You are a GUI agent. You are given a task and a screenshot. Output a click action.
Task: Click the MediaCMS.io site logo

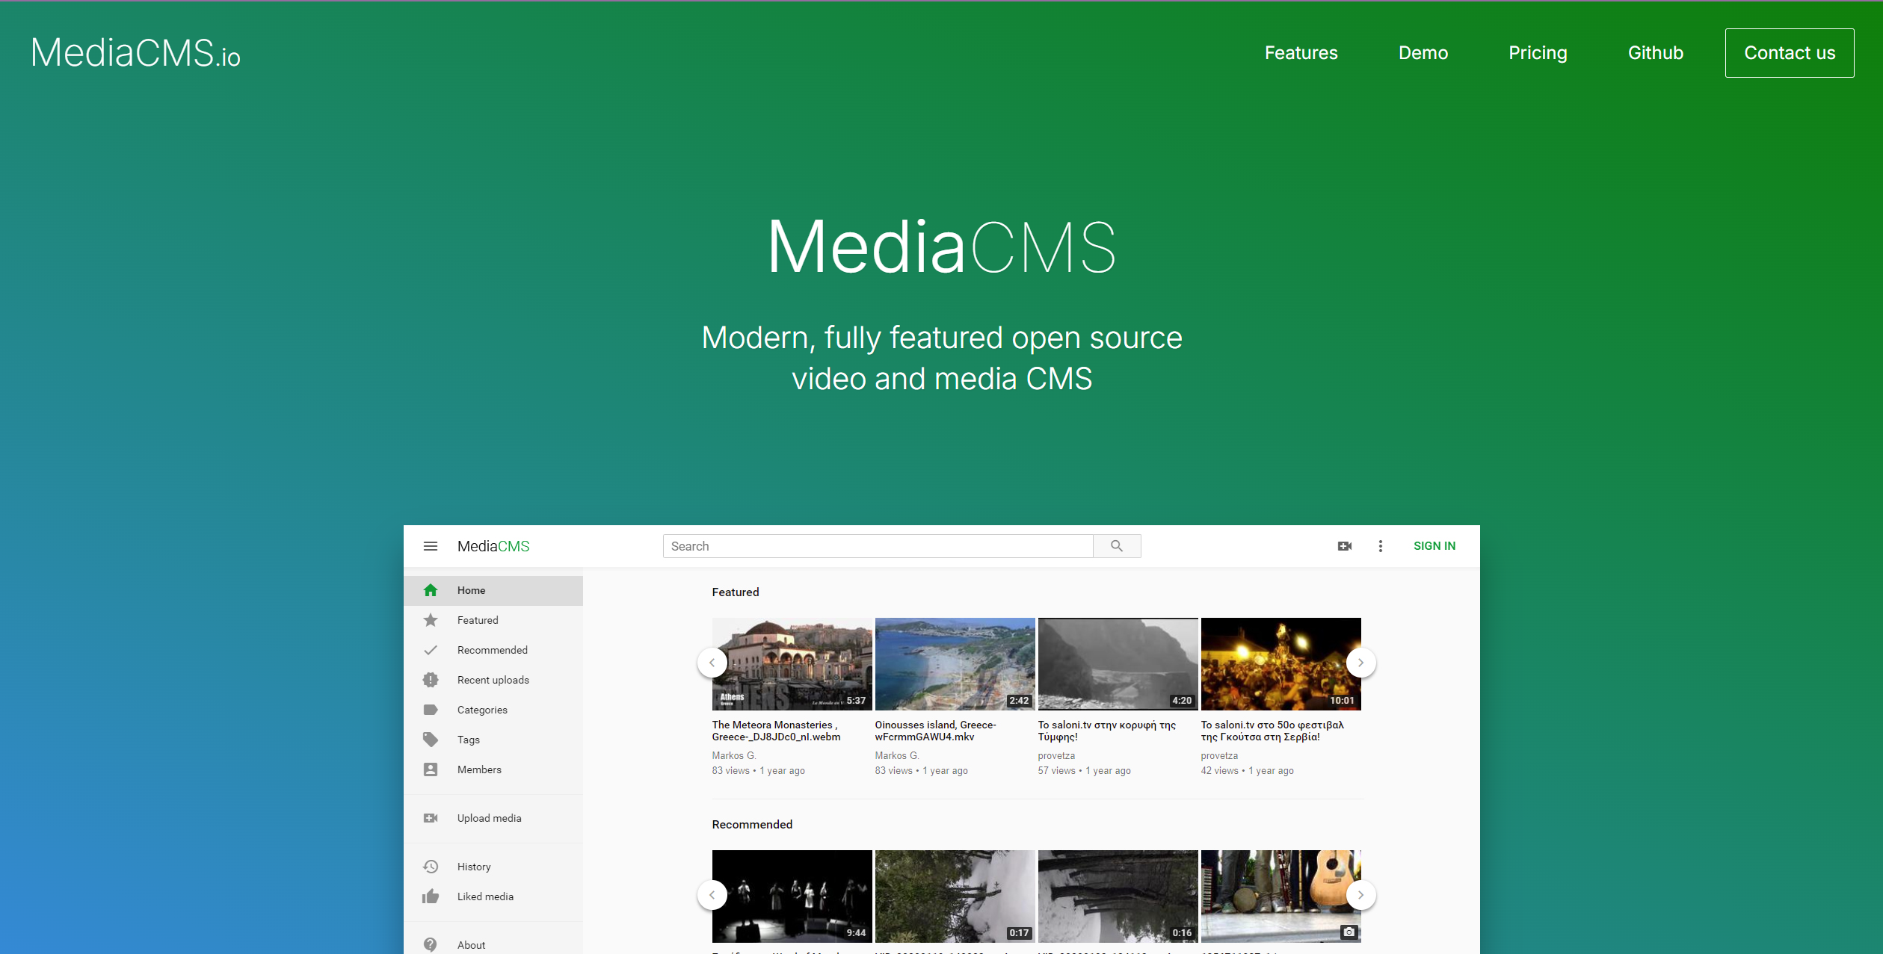[x=135, y=53]
